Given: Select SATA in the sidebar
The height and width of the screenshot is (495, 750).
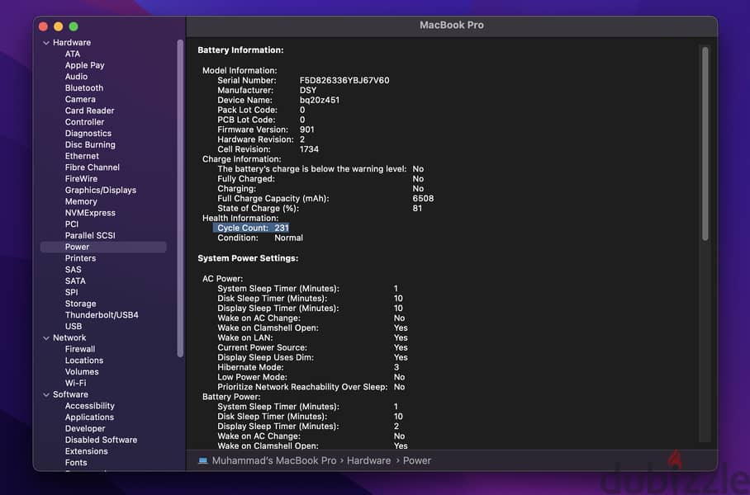Looking at the screenshot, I should (75, 281).
